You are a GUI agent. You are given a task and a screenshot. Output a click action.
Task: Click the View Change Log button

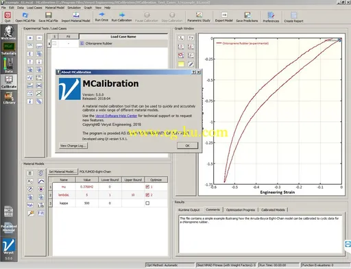tap(73, 146)
